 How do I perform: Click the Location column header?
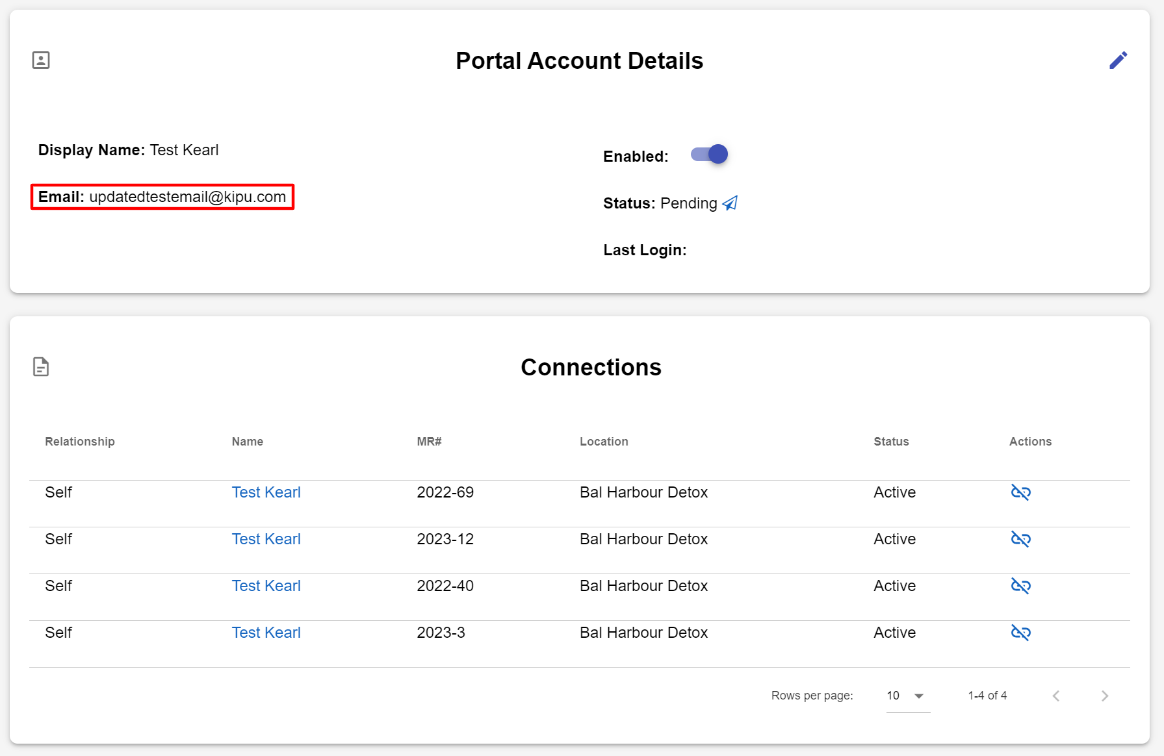[x=604, y=442]
